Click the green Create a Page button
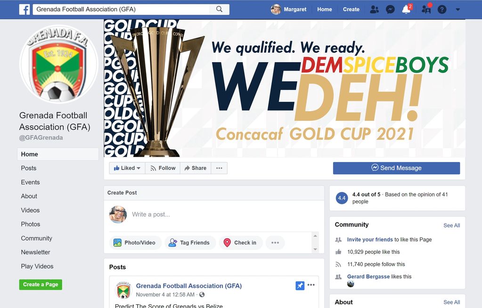Viewport: 482px width, 308px height. coord(41,284)
